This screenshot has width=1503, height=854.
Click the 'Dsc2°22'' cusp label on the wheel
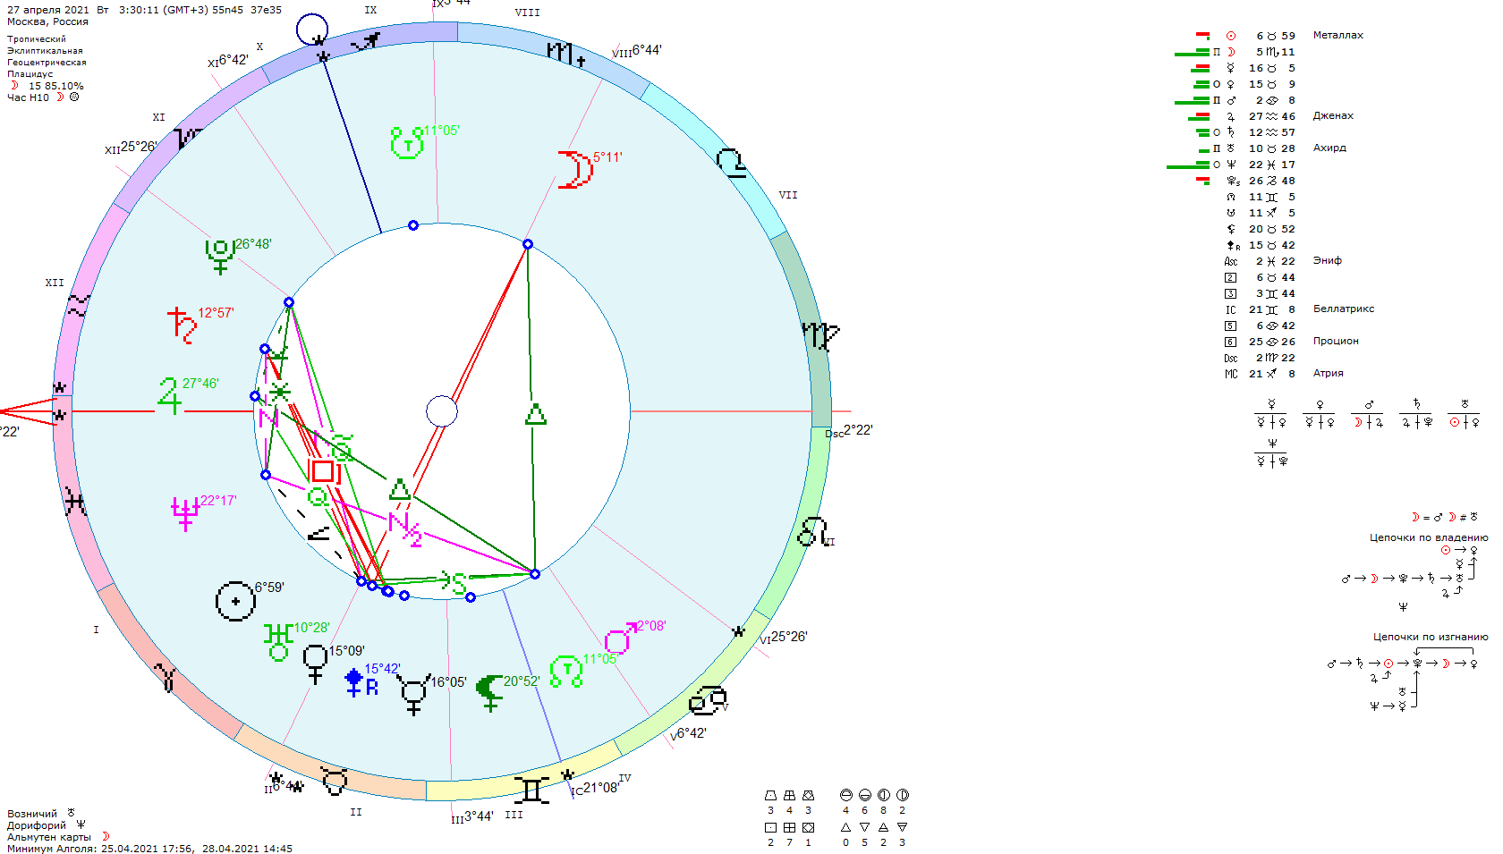848,431
